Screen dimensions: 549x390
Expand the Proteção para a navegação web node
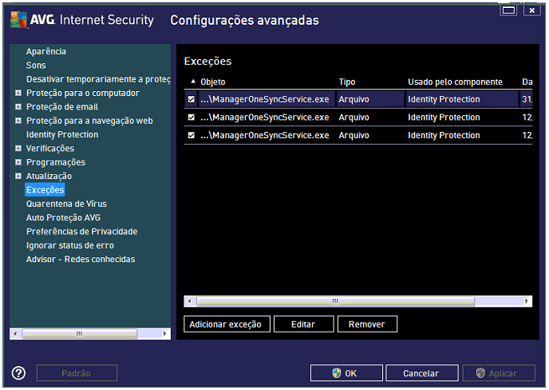pos(18,121)
